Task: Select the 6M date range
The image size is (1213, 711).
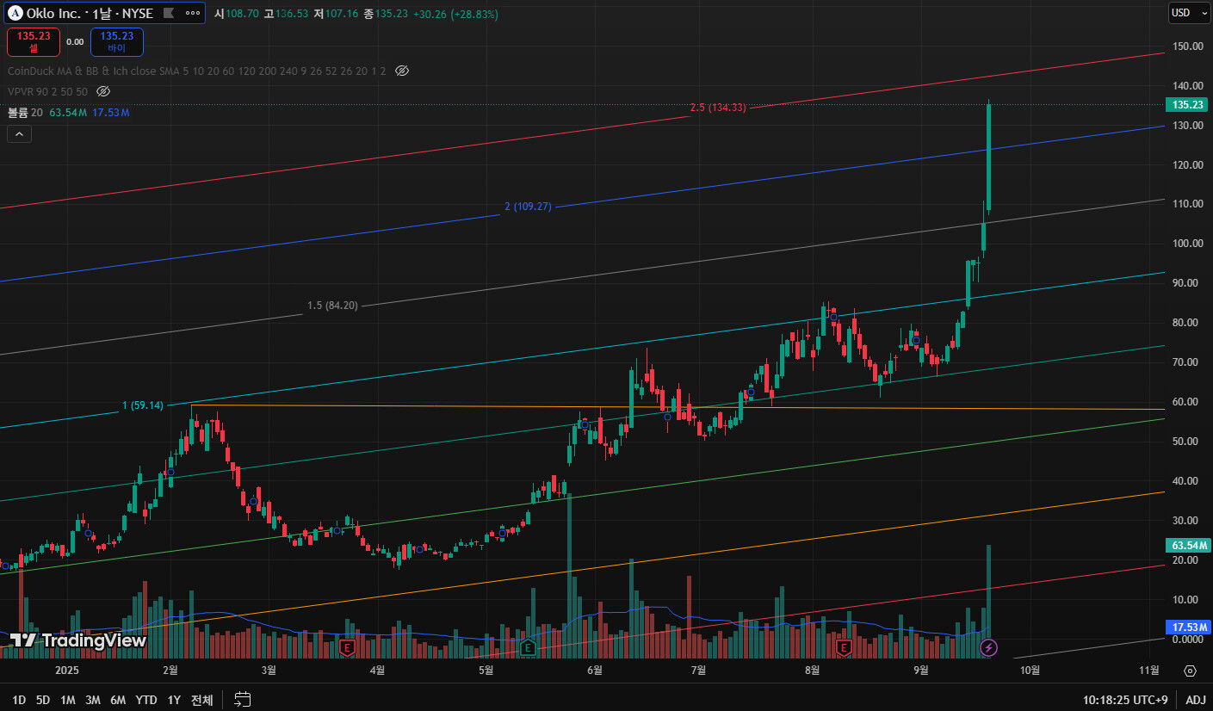Action: pos(118,701)
